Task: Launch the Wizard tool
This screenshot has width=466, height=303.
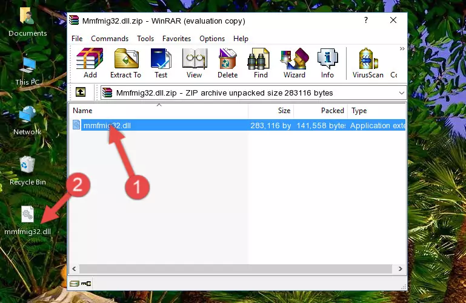Action: pos(295,63)
